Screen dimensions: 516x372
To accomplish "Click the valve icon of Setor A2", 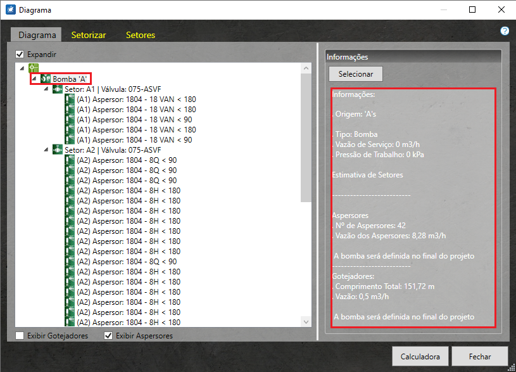I will (57, 150).
